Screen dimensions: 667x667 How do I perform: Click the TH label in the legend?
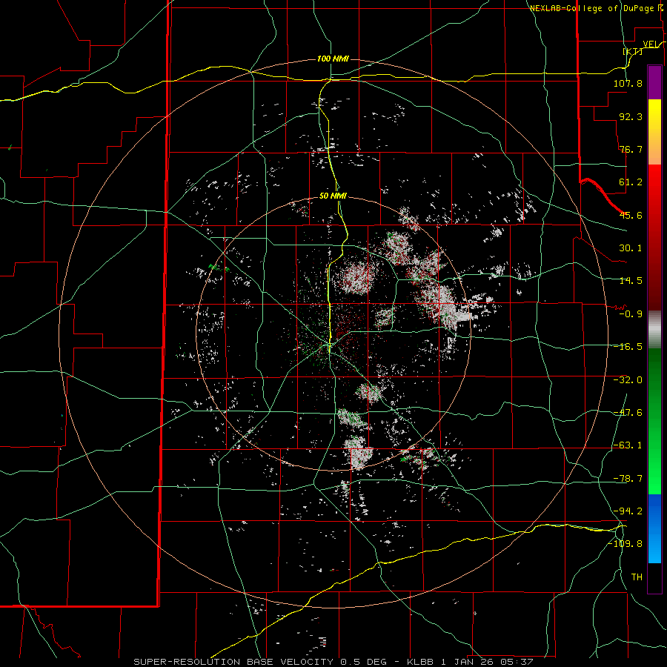pos(637,577)
